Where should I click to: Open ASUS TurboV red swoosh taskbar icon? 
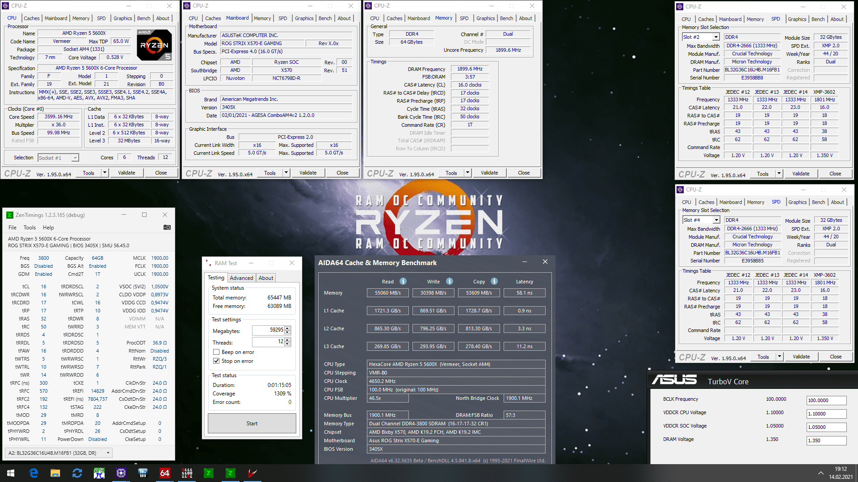click(x=252, y=473)
